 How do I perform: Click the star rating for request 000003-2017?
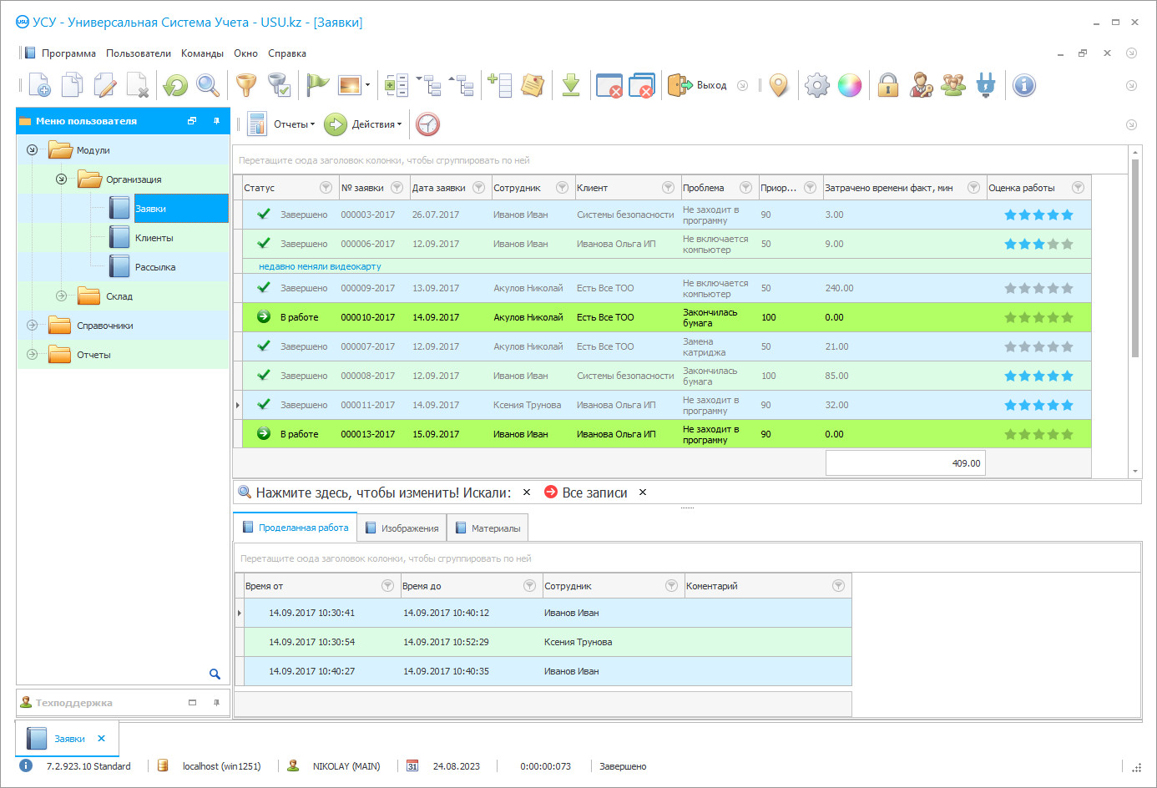pyautogui.click(x=1038, y=215)
